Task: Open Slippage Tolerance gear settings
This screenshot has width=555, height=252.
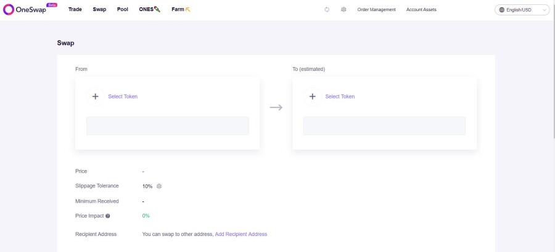Action: [x=159, y=186]
